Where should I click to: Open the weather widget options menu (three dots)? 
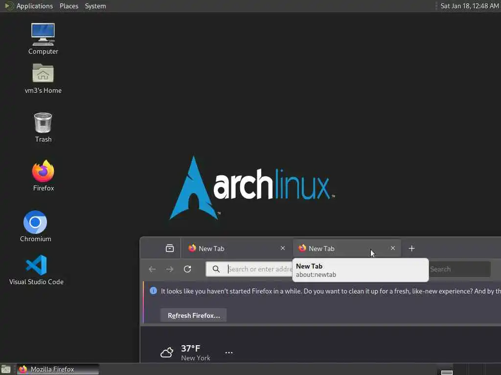click(x=229, y=353)
